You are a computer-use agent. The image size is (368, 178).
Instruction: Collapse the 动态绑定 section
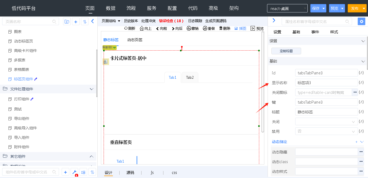click(x=362, y=142)
